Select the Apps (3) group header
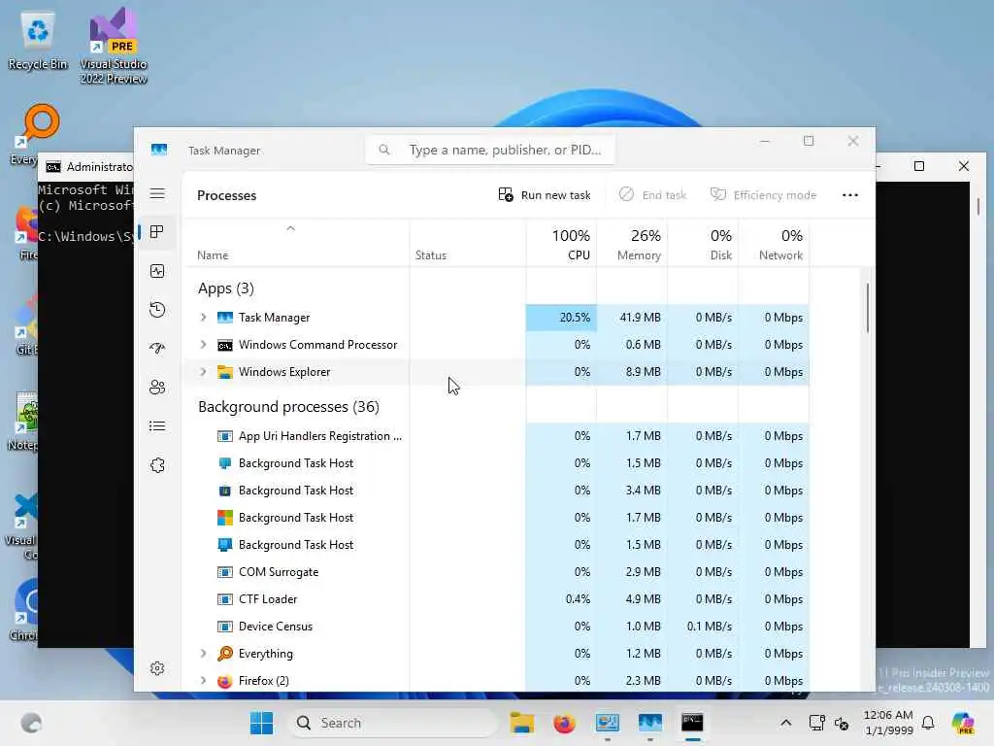This screenshot has height=746, width=994. tap(225, 288)
